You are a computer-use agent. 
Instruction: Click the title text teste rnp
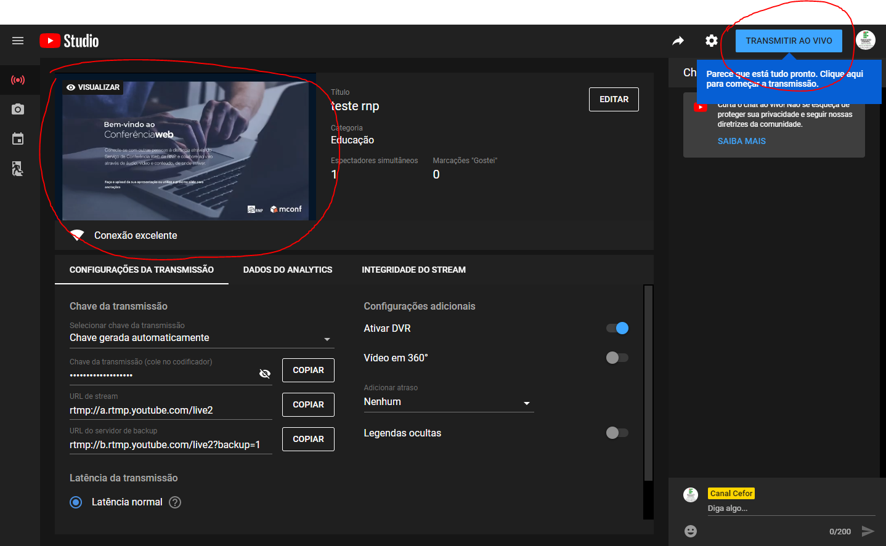tap(355, 106)
